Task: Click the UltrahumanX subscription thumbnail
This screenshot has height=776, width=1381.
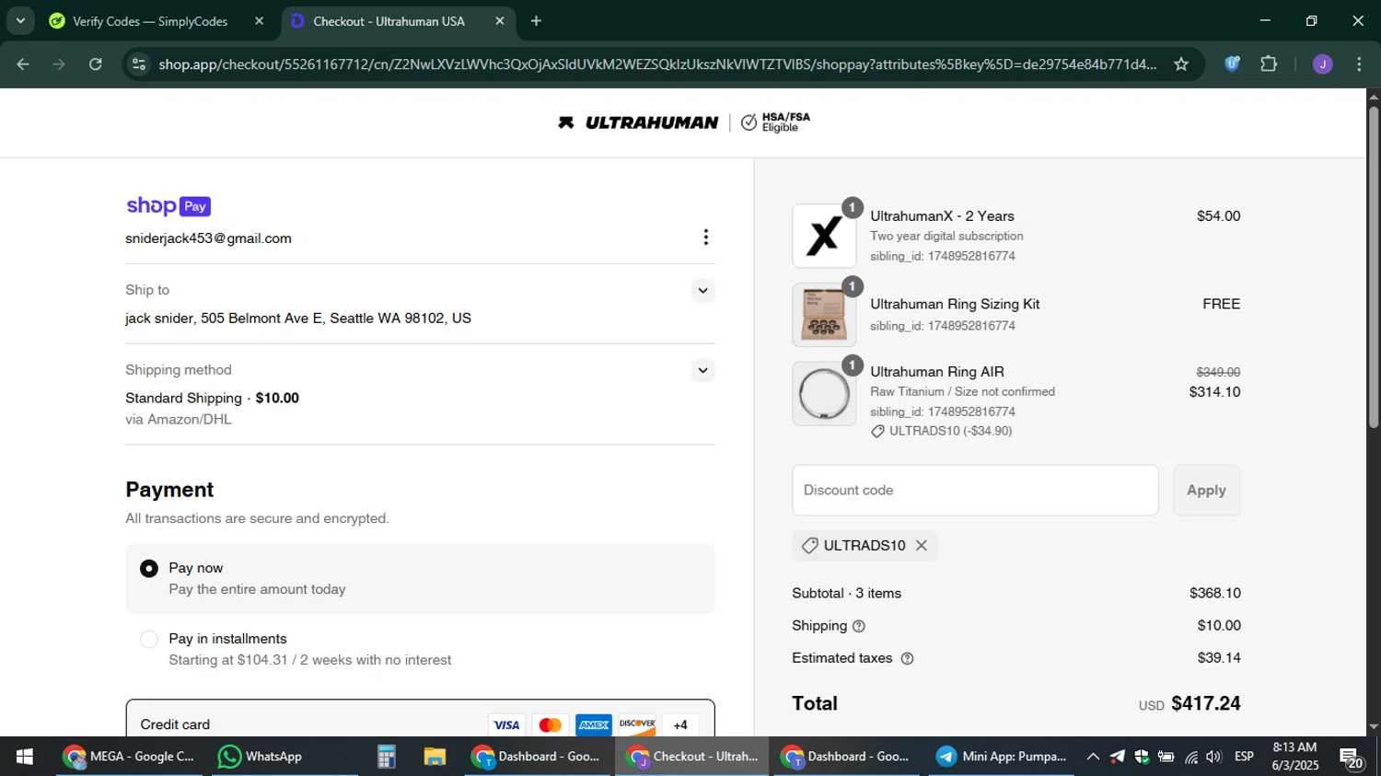Action: pos(824,237)
